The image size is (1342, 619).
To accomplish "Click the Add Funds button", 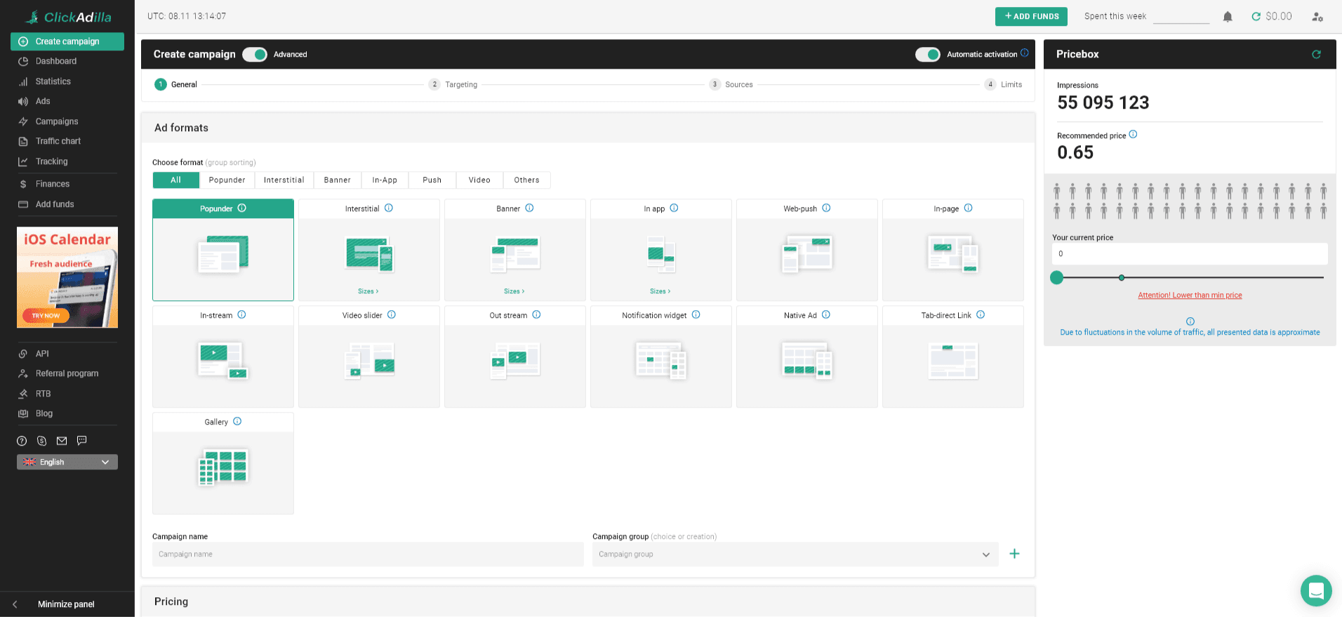I will point(1030,17).
